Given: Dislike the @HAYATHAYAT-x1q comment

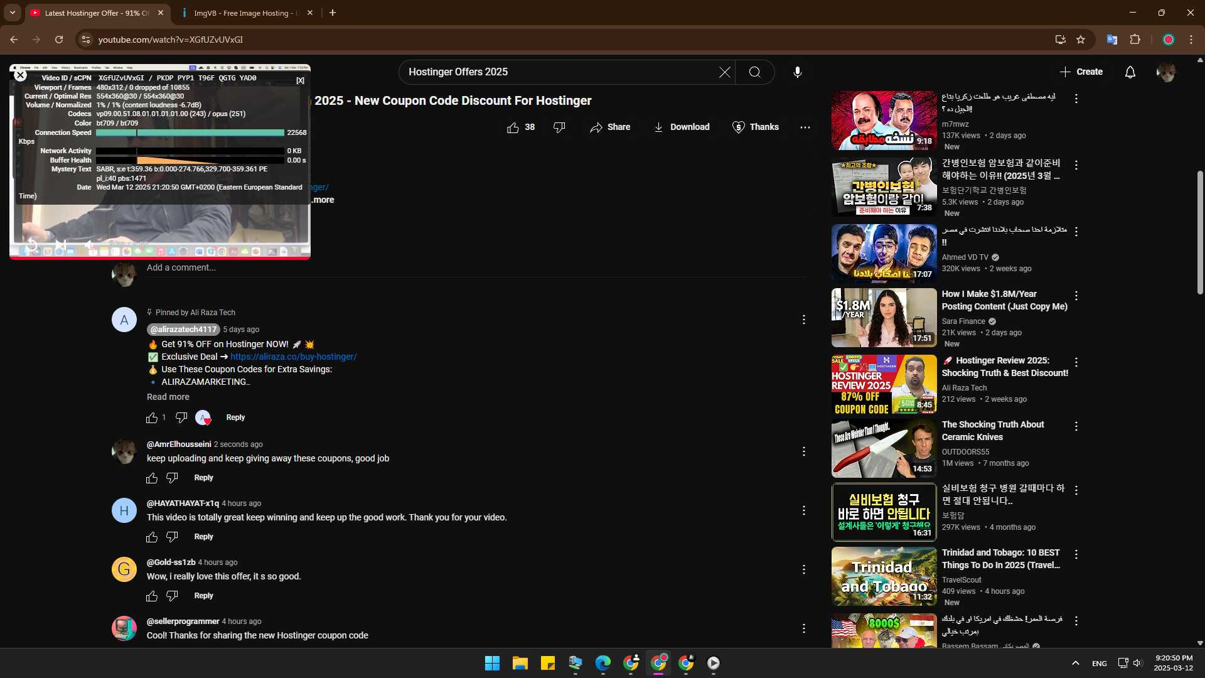Looking at the screenshot, I should point(172,537).
